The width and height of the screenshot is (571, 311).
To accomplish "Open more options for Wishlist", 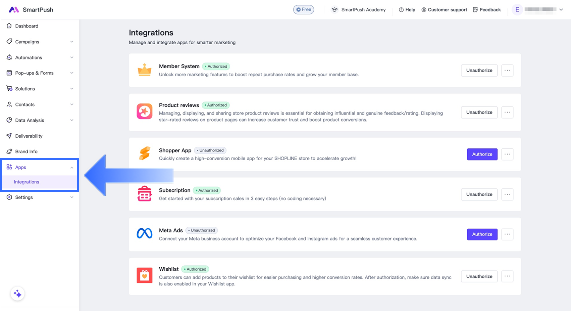I will pos(507,276).
